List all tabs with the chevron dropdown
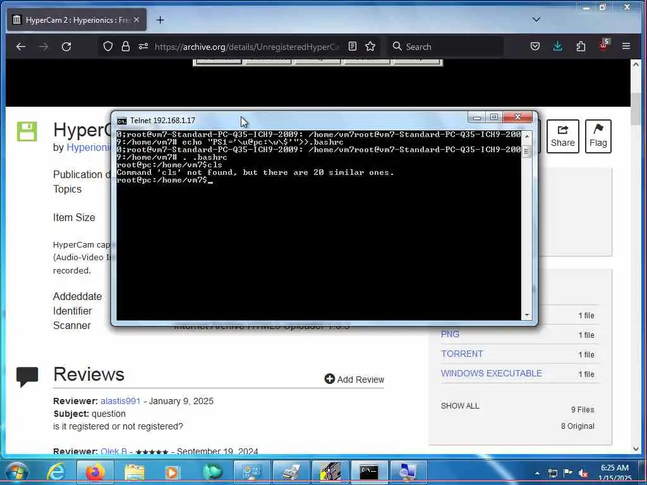The image size is (647, 485). click(x=536, y=20)
